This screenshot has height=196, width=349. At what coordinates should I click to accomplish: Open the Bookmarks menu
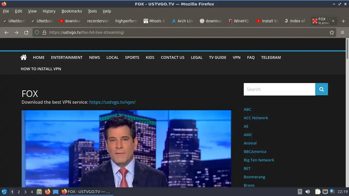72,11
